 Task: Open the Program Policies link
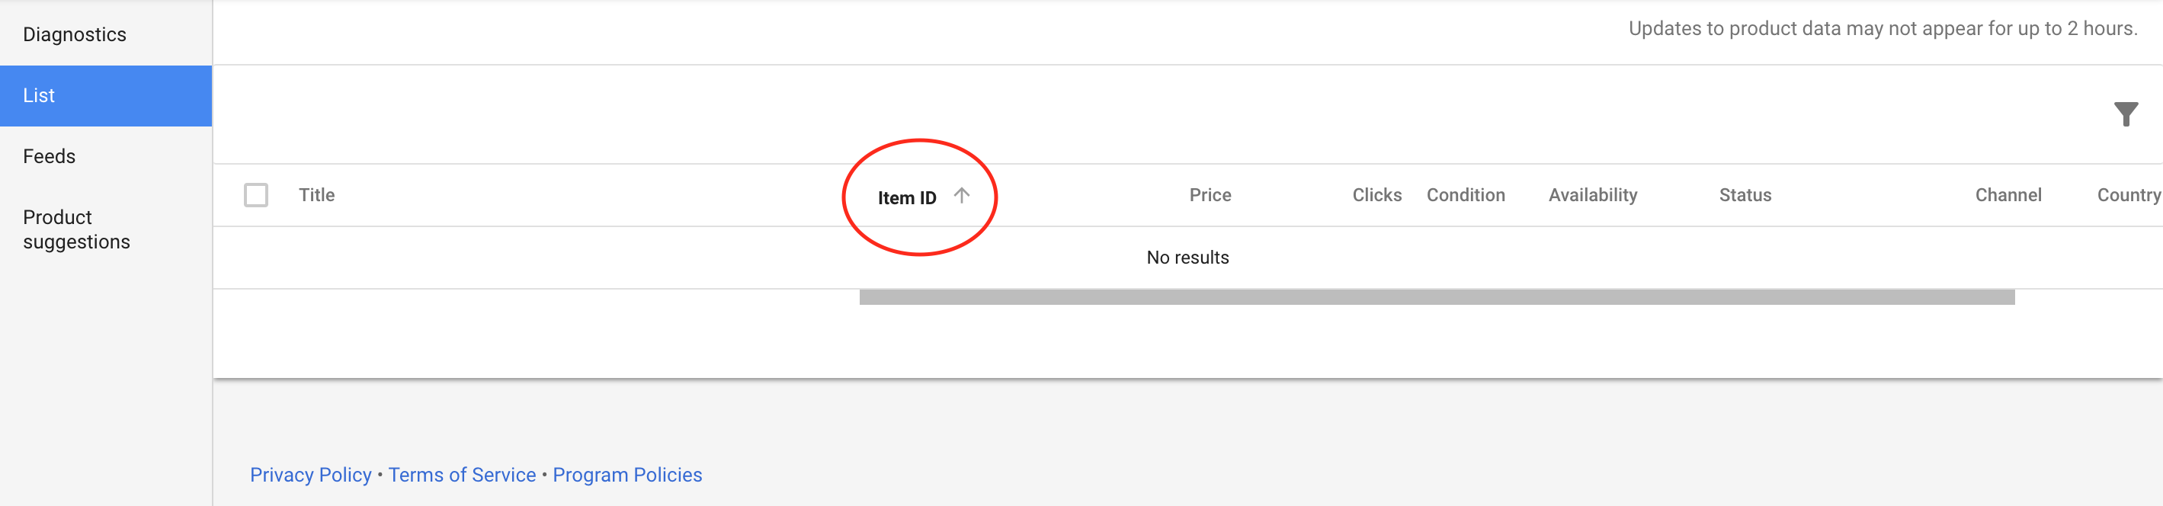pyautogui.click(x=627, y=475)
